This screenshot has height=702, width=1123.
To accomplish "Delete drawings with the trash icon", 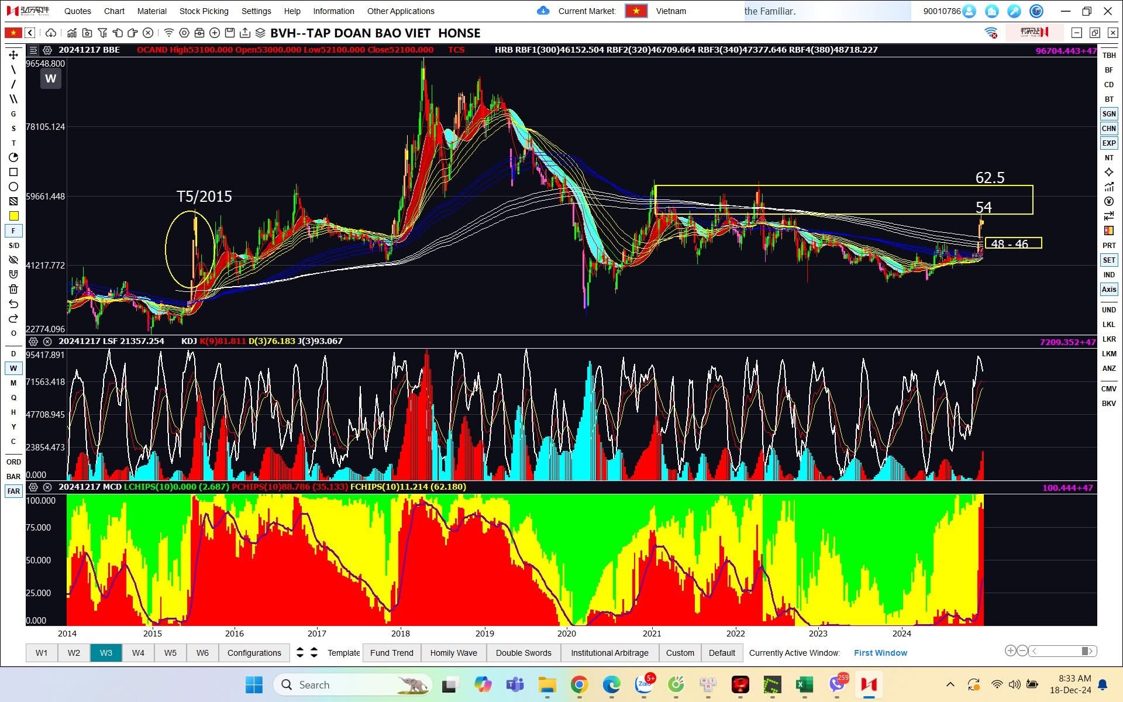I will click(13, 289).
